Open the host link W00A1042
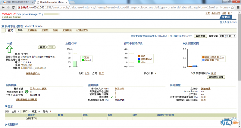Image resolution: width=241 pixels, height=128 pixels. [x=27, y=65]
